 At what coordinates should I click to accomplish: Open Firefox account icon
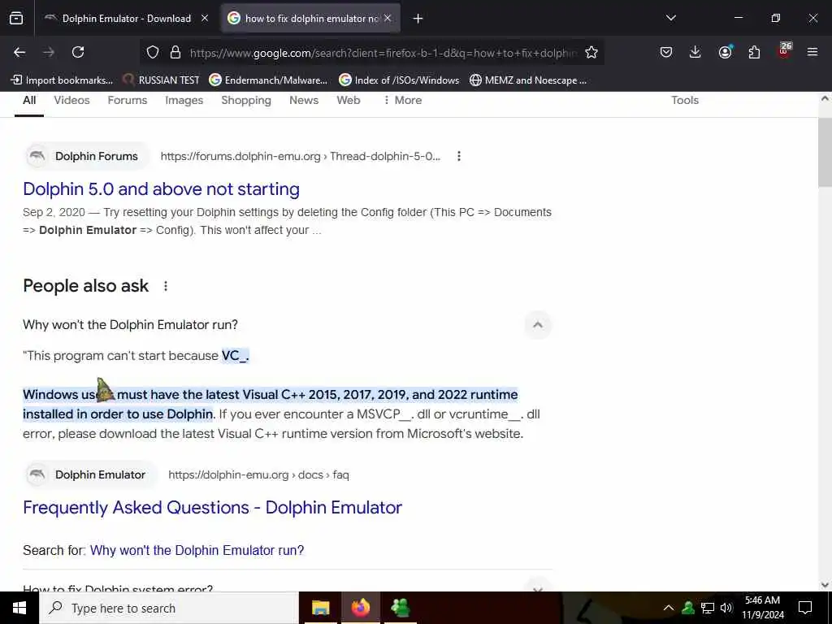725,51
